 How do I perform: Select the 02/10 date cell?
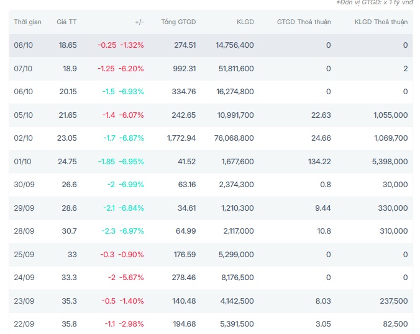click(x=24, y=138)
